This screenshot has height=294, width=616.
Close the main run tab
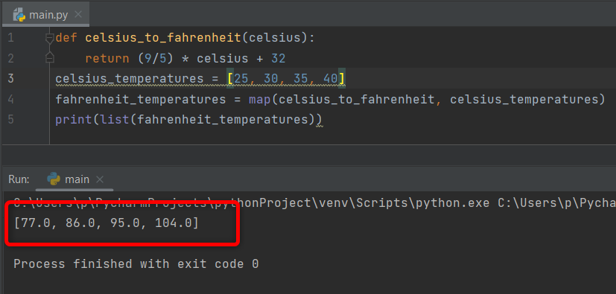pyautogui.click(x=100, y=179)
